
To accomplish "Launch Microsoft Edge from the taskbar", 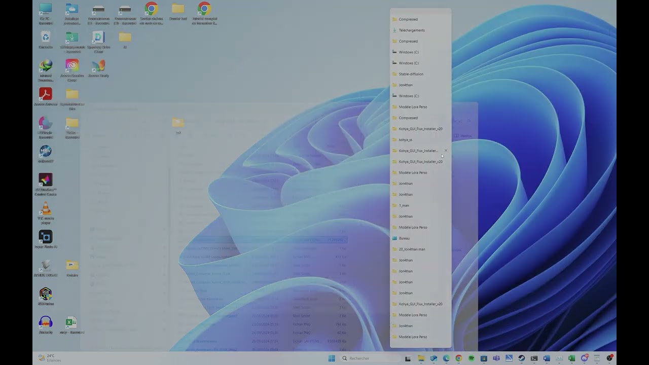I will pyautogui.click(x=446, y=358).
